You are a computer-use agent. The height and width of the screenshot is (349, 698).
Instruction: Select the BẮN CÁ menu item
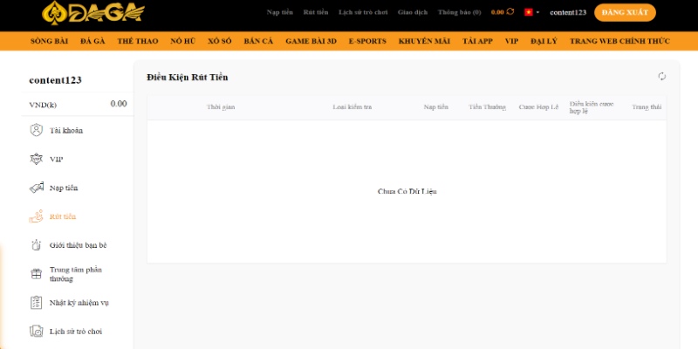(258, 41)
